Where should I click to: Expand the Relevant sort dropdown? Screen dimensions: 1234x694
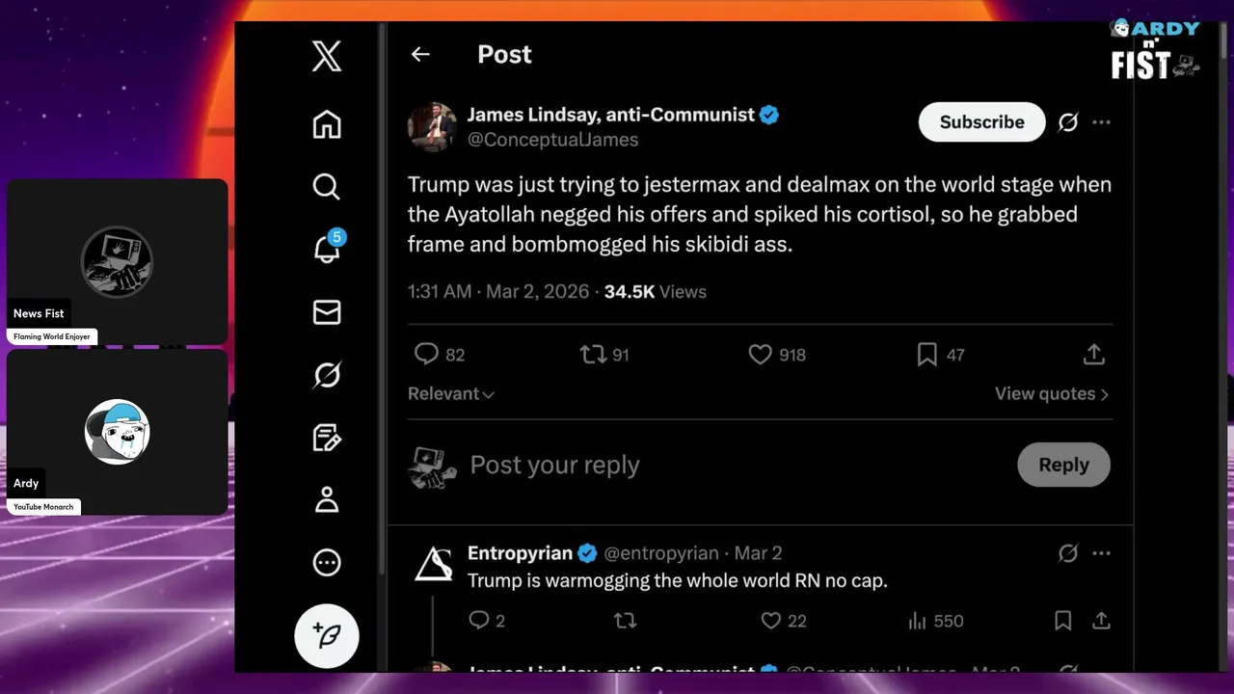point(450,394)
